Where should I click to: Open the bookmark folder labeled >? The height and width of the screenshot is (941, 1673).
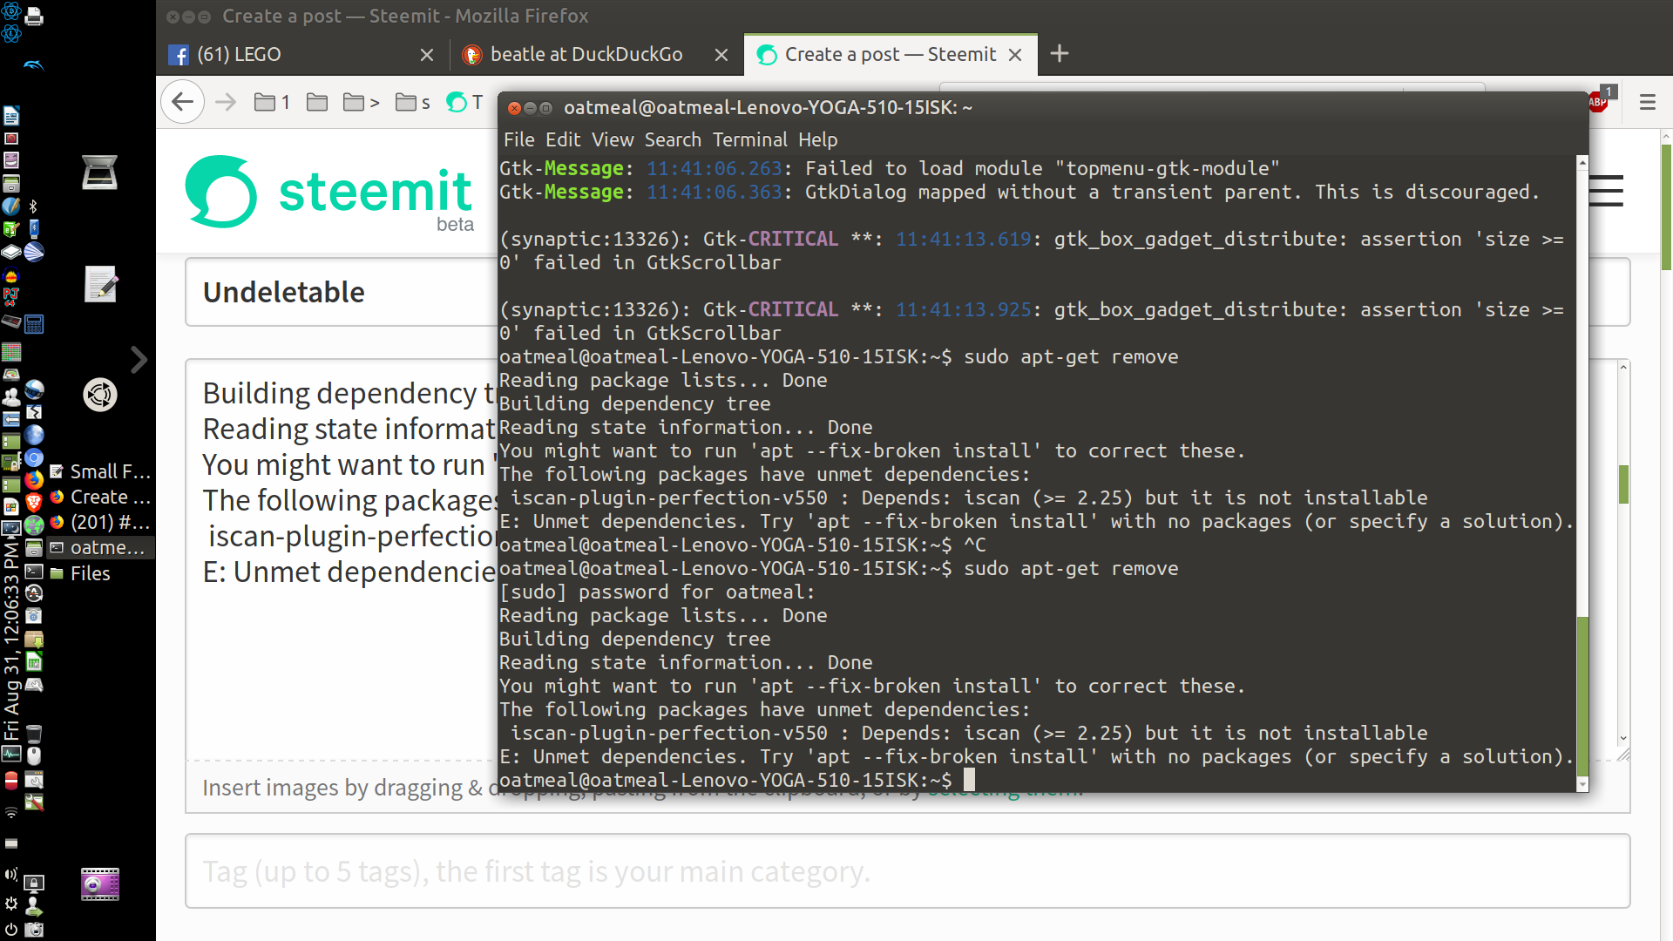(362, 102)
